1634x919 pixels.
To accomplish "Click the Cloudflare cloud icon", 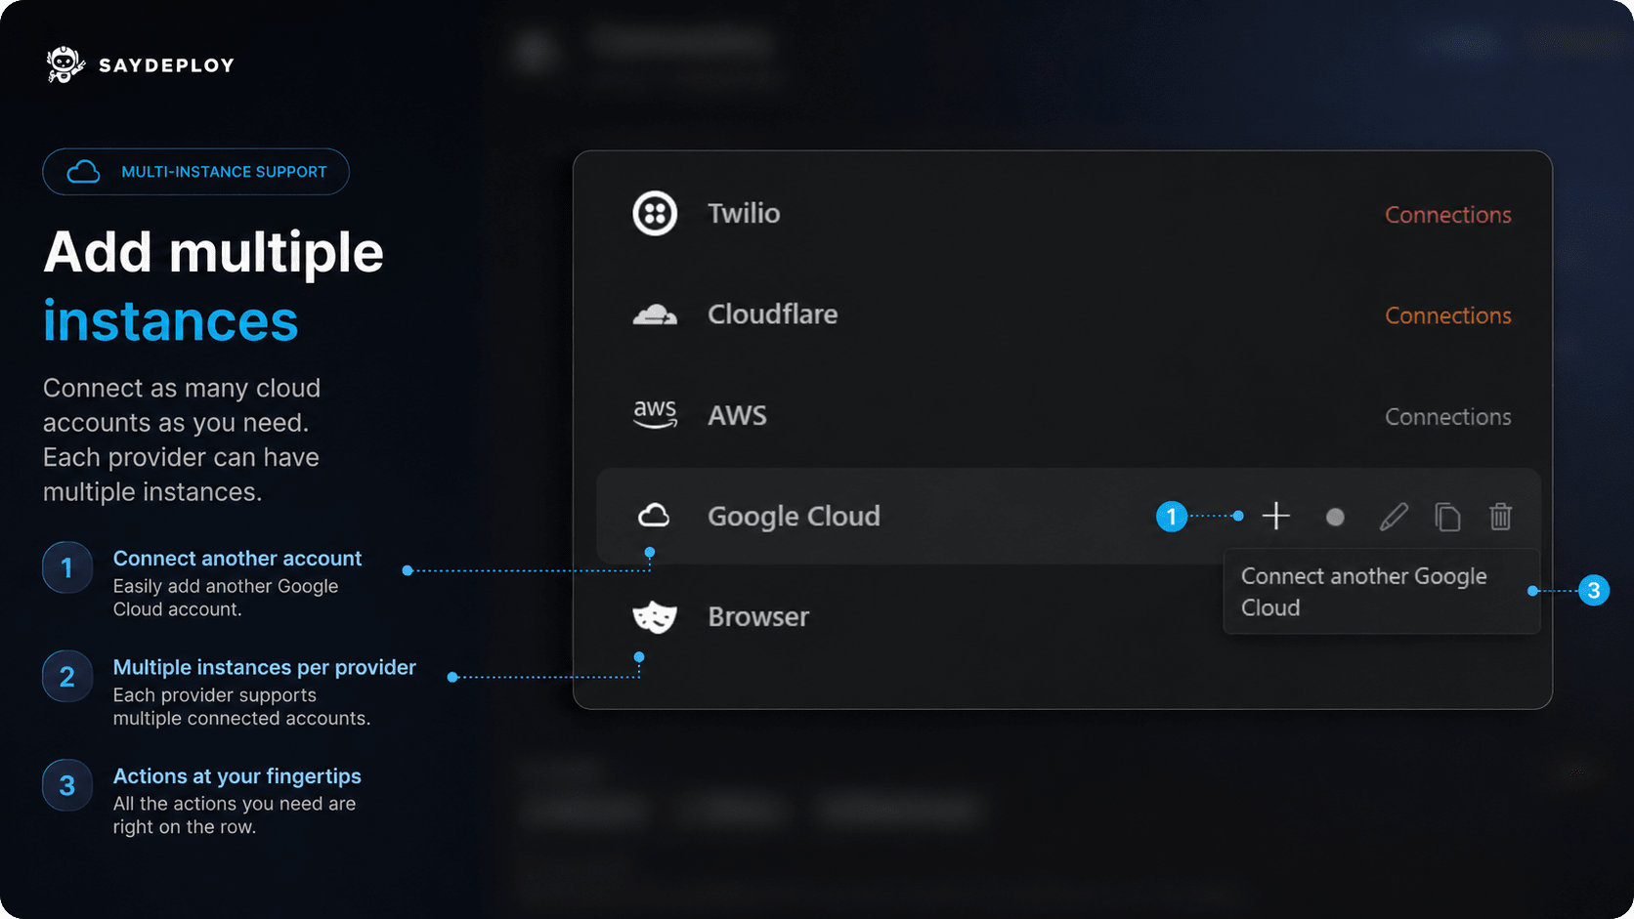I will [x=655, y=314].
